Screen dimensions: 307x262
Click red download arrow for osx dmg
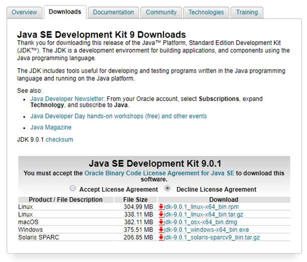tap(161, 222)
